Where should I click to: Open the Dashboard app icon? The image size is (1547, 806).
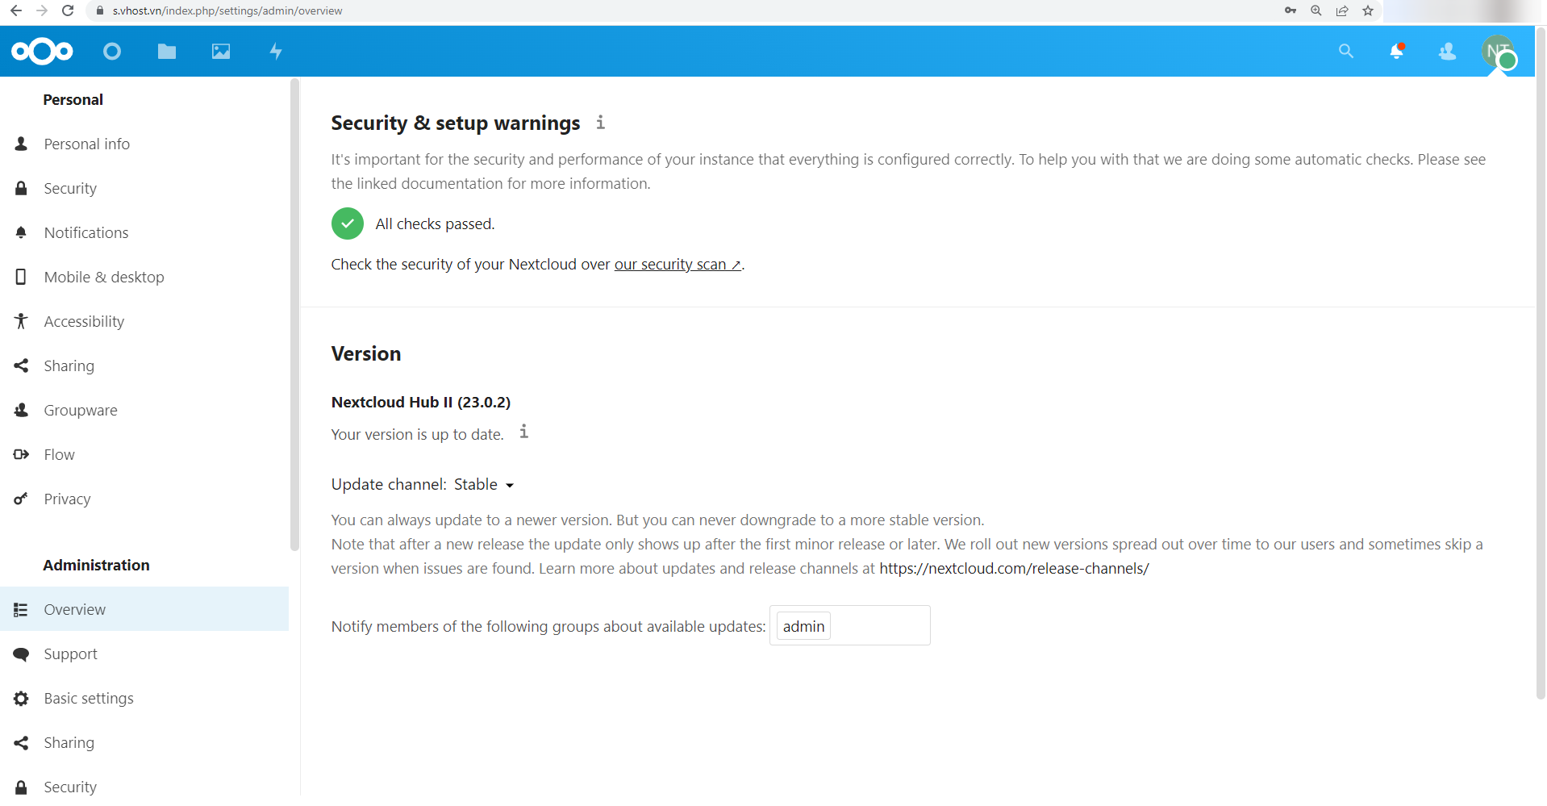click(x=112, y=52)
